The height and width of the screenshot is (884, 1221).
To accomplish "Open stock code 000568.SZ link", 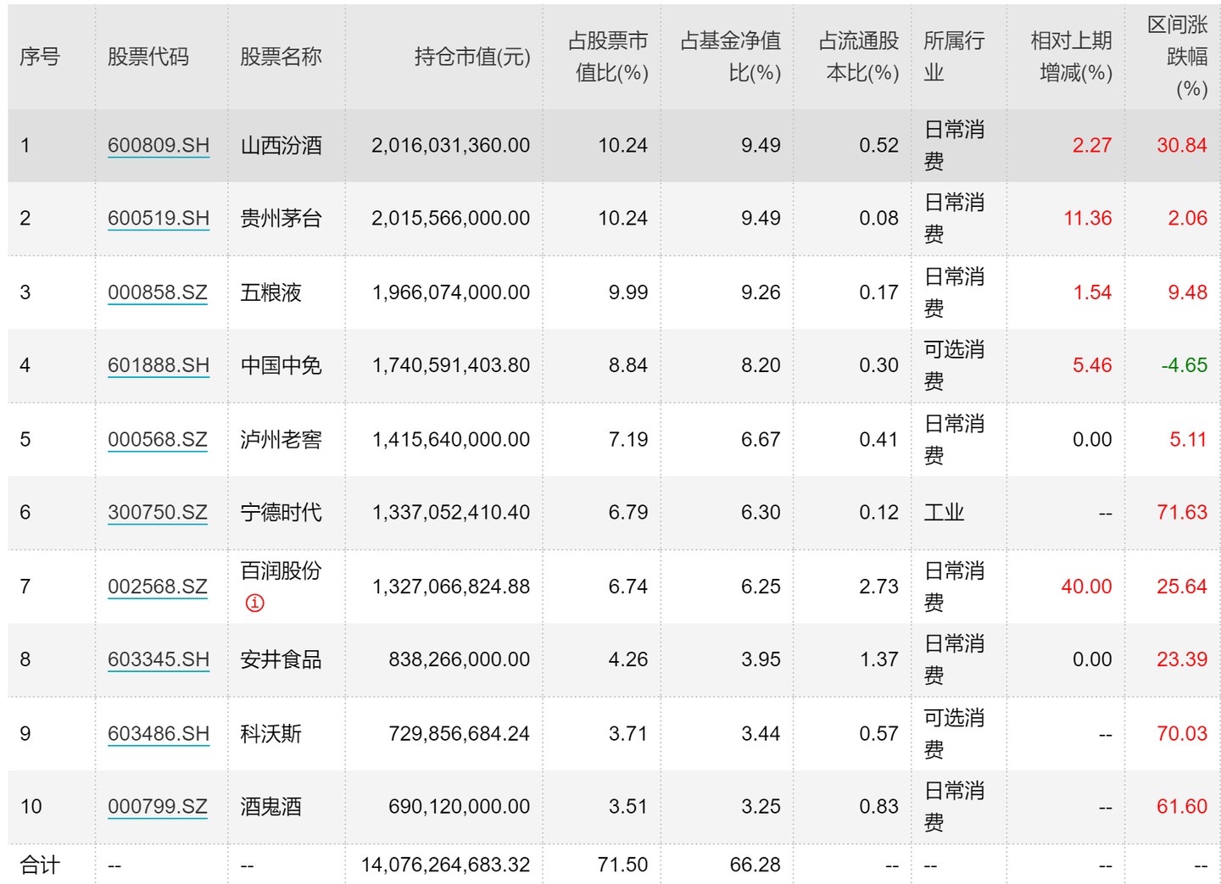I will pos(158,439).
